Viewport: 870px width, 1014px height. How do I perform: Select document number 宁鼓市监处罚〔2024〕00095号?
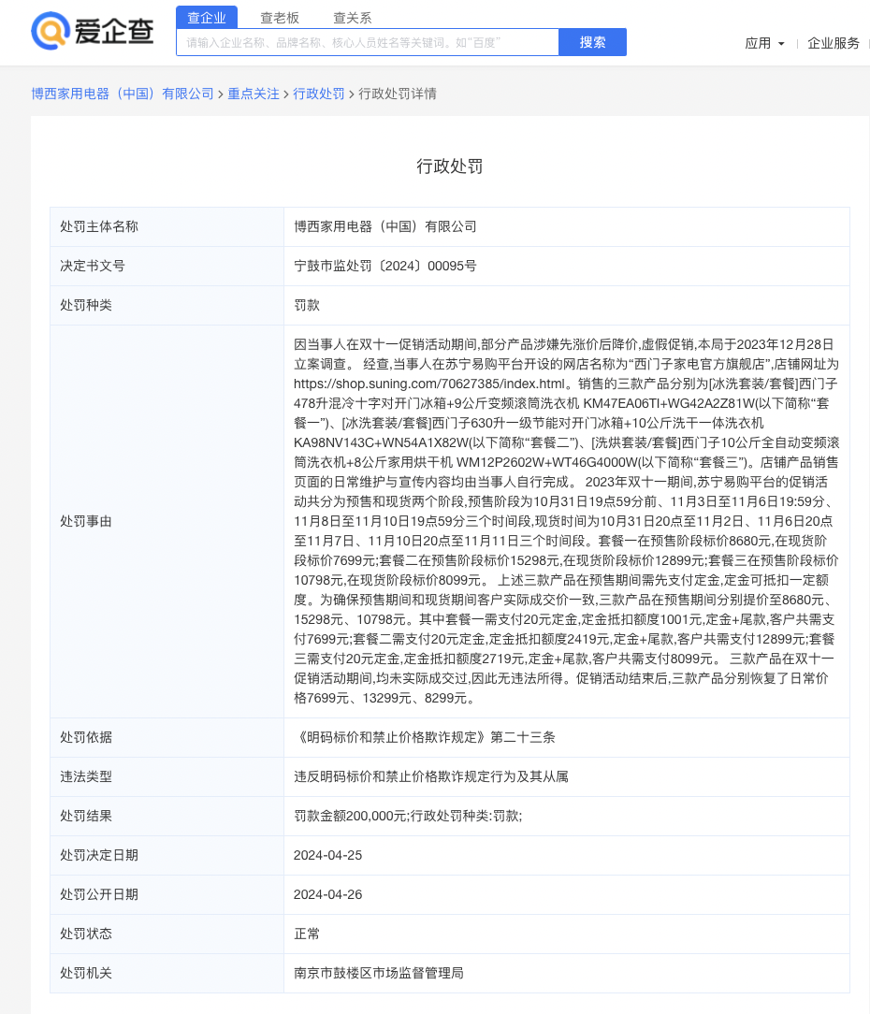[384, 266]
